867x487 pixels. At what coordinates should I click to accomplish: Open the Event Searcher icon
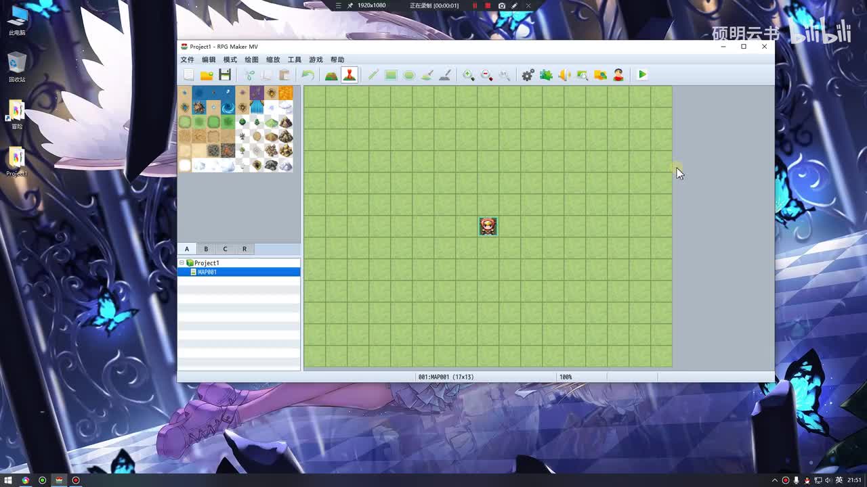pos(582,75)
